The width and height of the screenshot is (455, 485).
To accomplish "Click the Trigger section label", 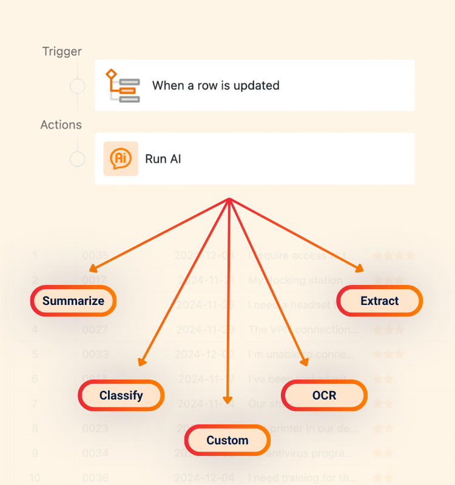I will (x=62, y=52).
